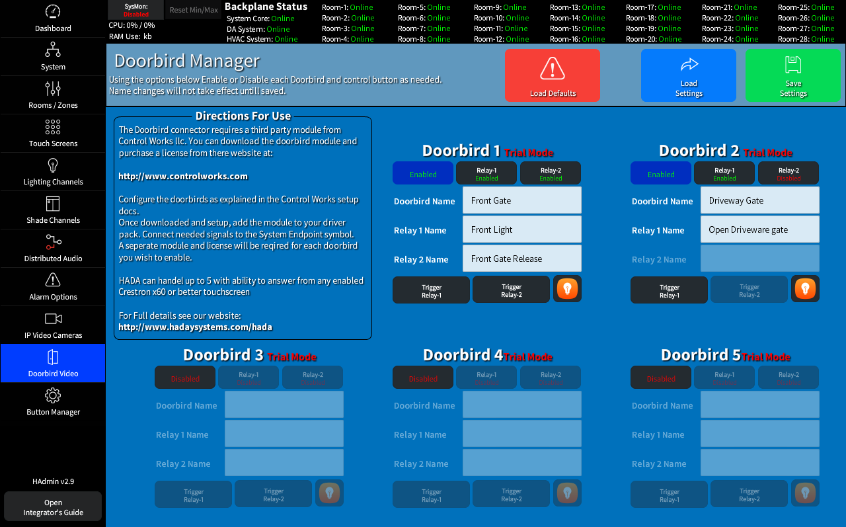Click Doorbird 5 Relay 2 Name field
This screenshot has height=527, width=846.
(x=760, y=462)
